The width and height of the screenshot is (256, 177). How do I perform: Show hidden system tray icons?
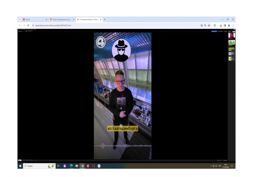click(x=211, y=166)
